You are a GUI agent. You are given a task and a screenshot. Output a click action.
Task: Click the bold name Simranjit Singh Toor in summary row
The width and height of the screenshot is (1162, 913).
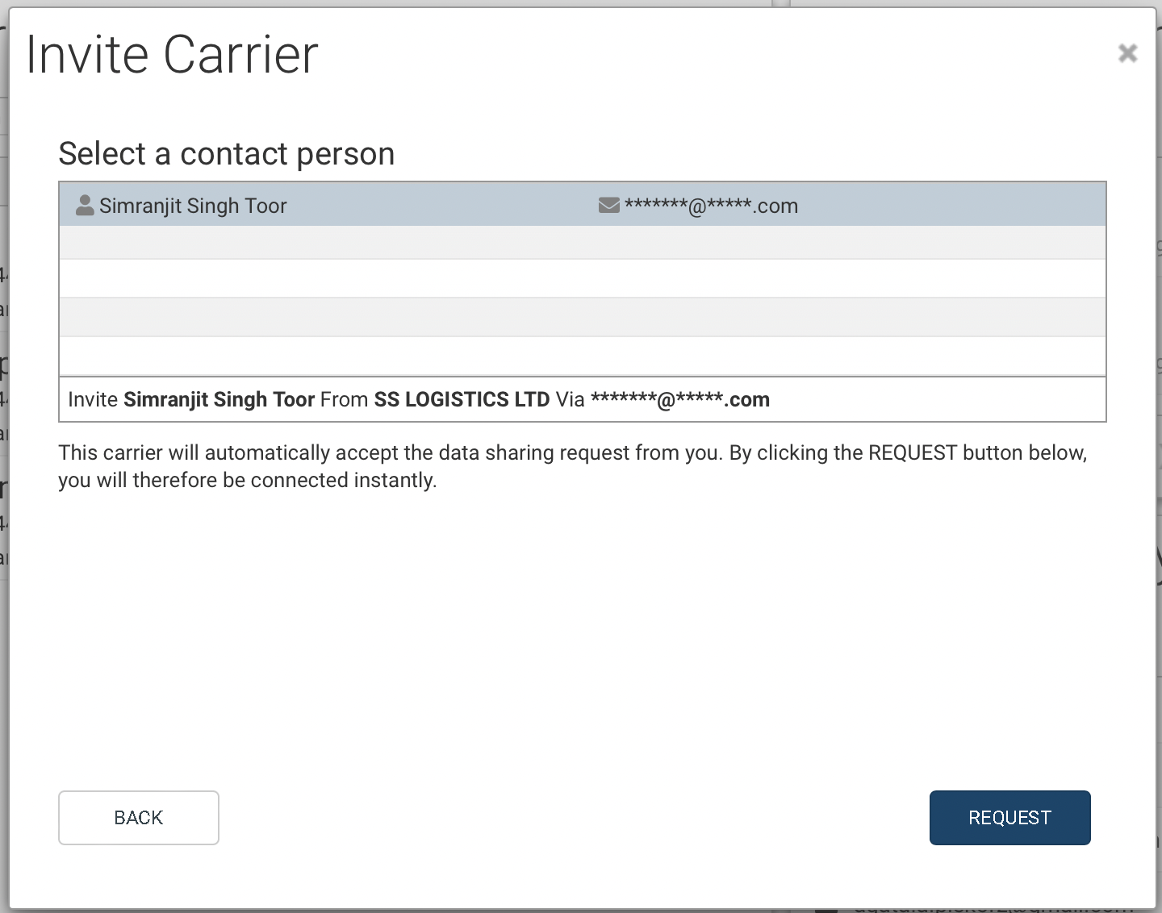[219, 399]
